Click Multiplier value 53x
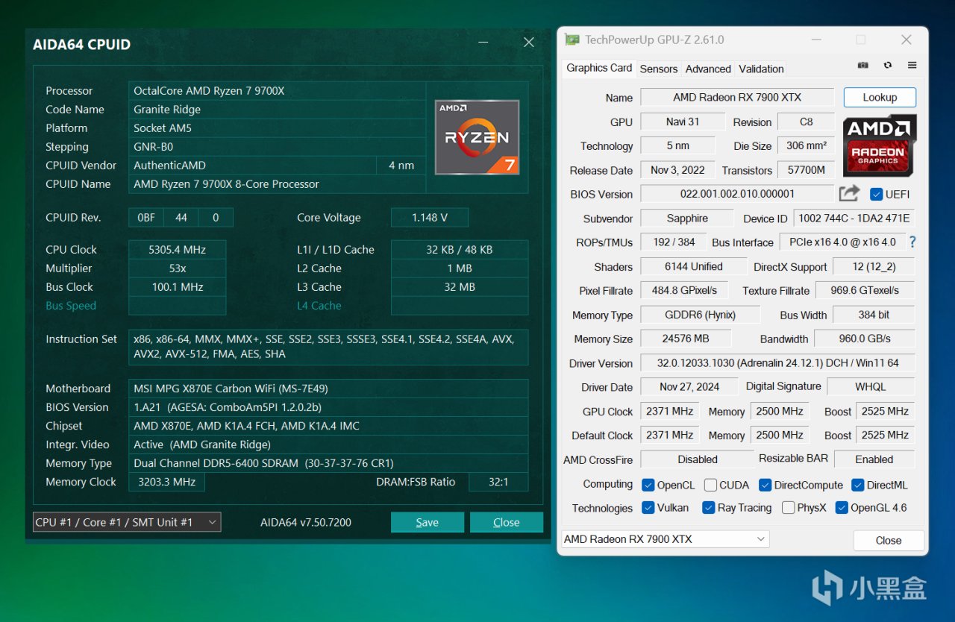 [x=177, y=268]
